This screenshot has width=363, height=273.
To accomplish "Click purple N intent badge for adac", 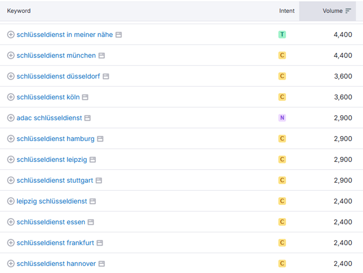I will click(282, 118).
